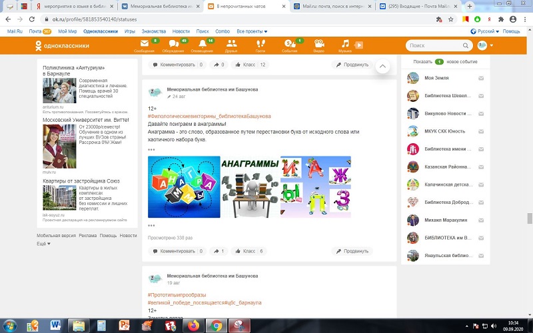The width and height of the screenshot is (533, 333).
Task: Open PowerPoint from the taskbar
Action: tap(124, 326)
